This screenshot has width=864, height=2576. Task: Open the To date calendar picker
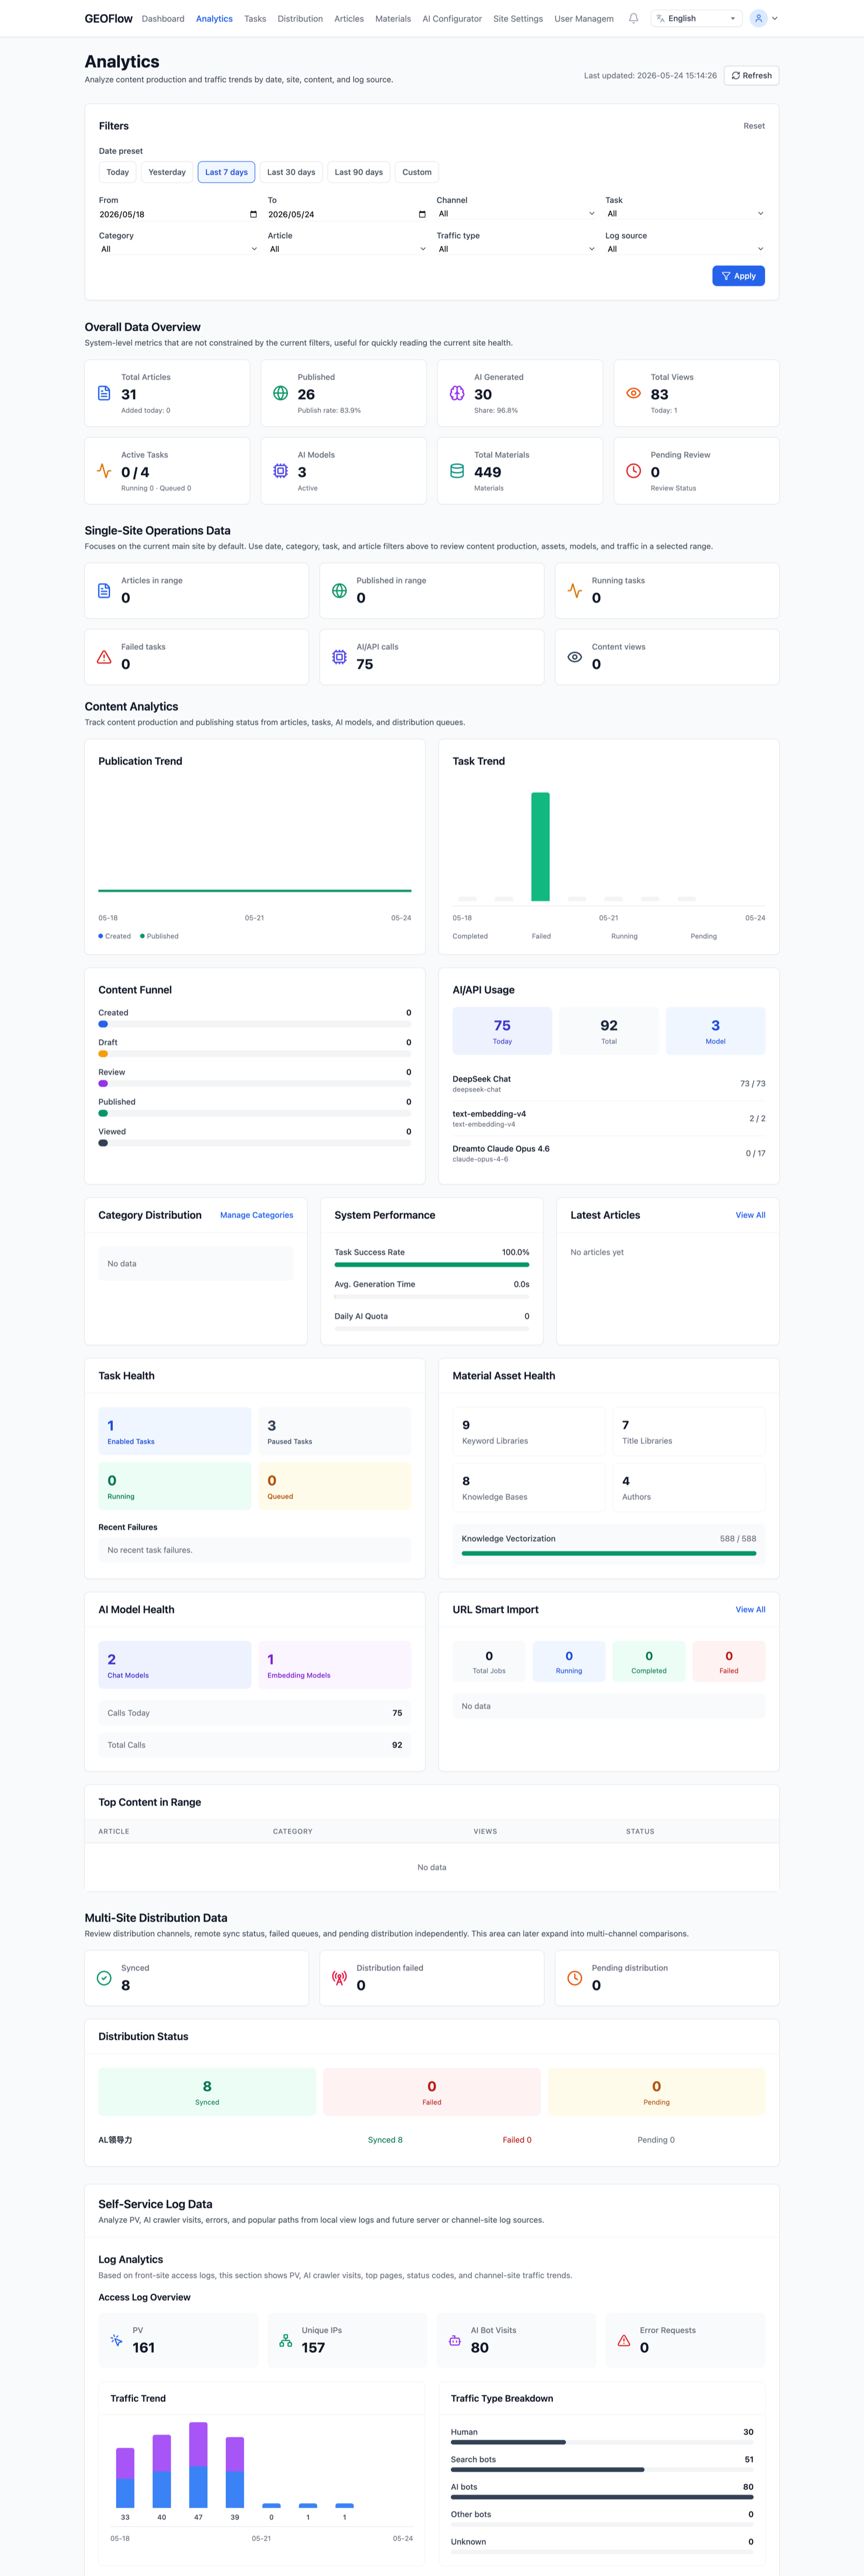click(422, 214)
